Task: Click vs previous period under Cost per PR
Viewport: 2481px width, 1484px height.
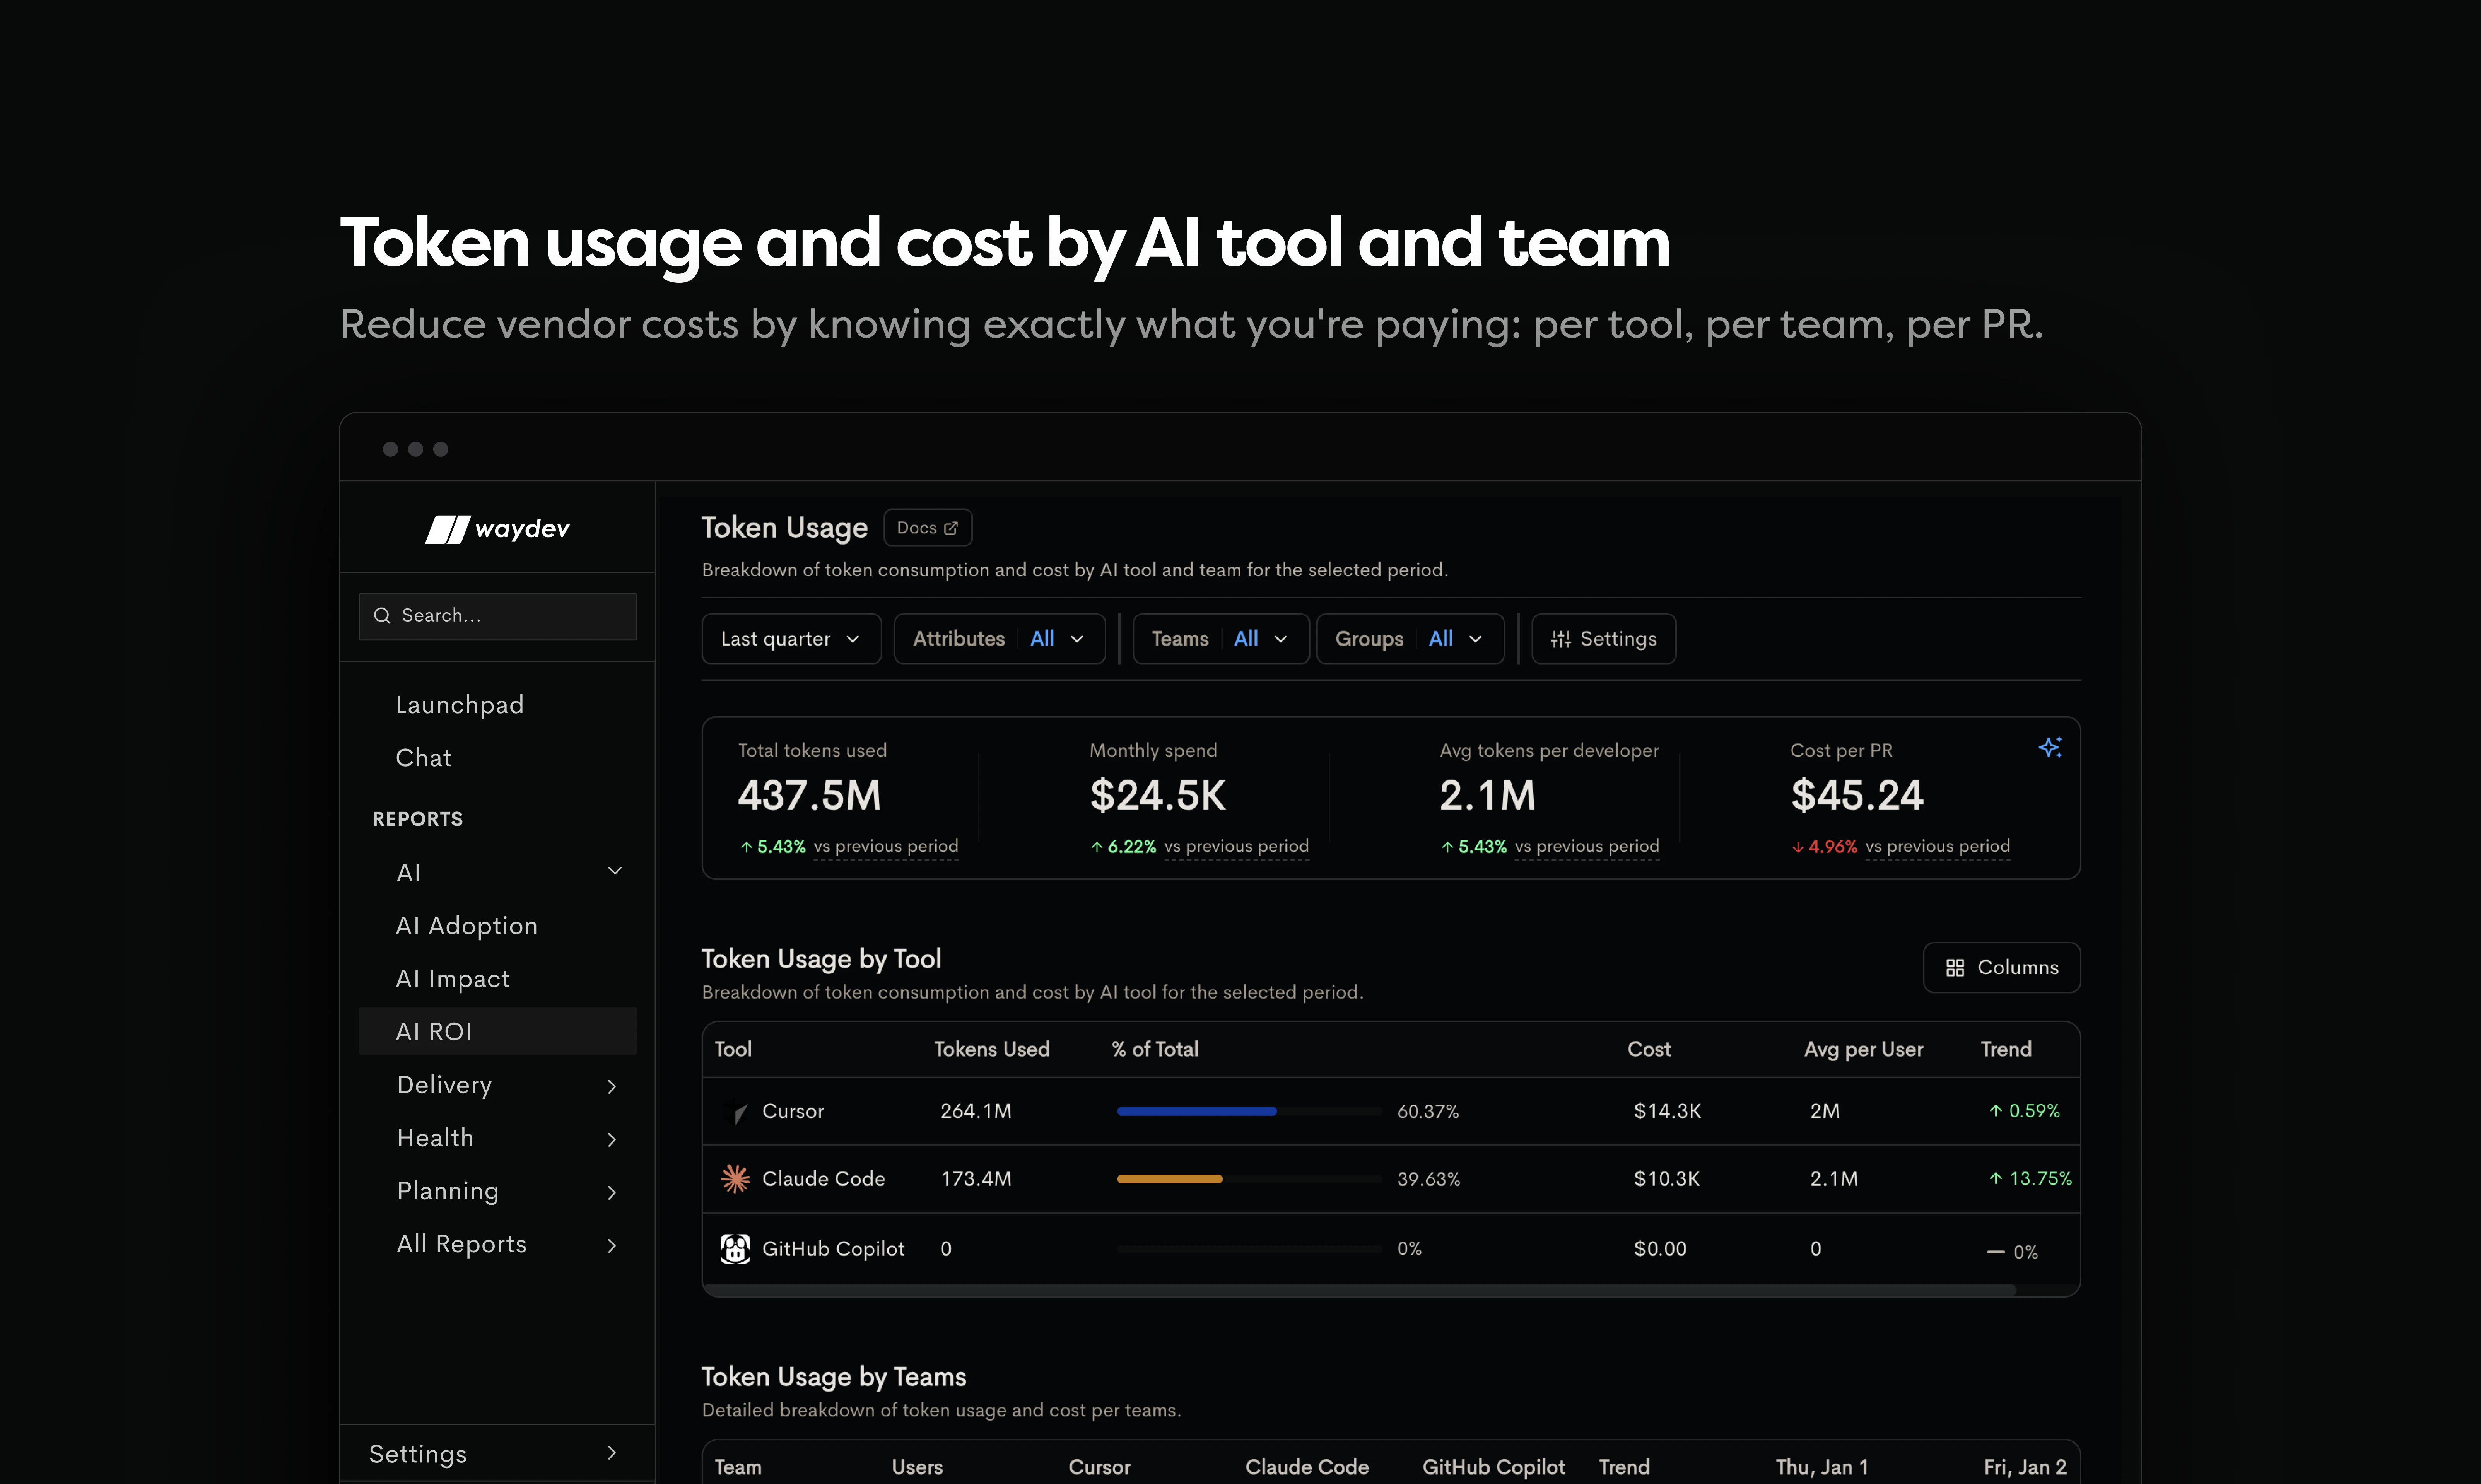Action: pyautogui.click(x=1937, y=847)
